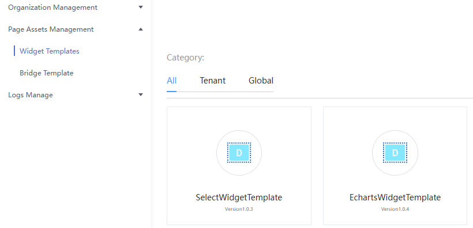The image size is (473, 228).
Task: Click the down arrow beside Logs Manage
Action: tap(141, 94)
